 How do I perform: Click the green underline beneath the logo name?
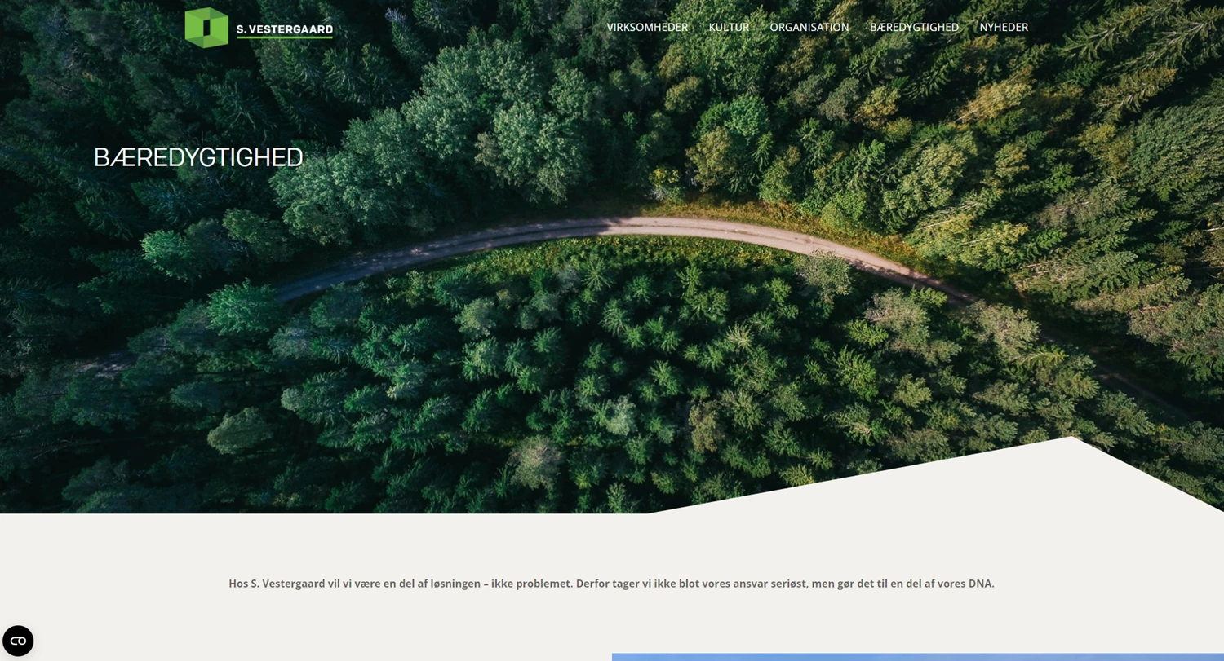pyautogui.click(x=284, y=37)
